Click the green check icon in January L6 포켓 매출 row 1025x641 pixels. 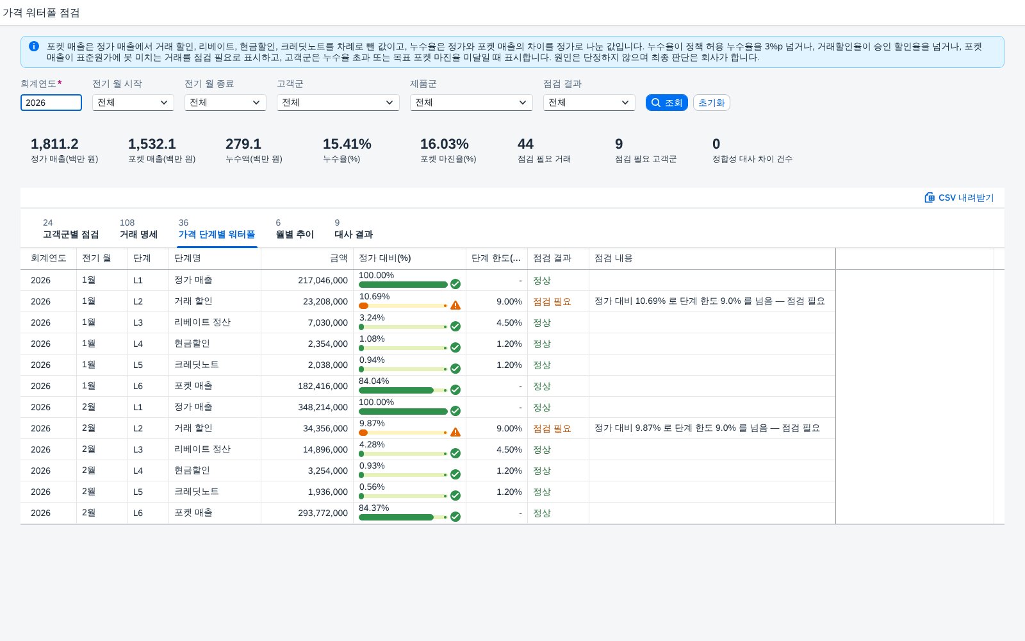coord(455,390)
